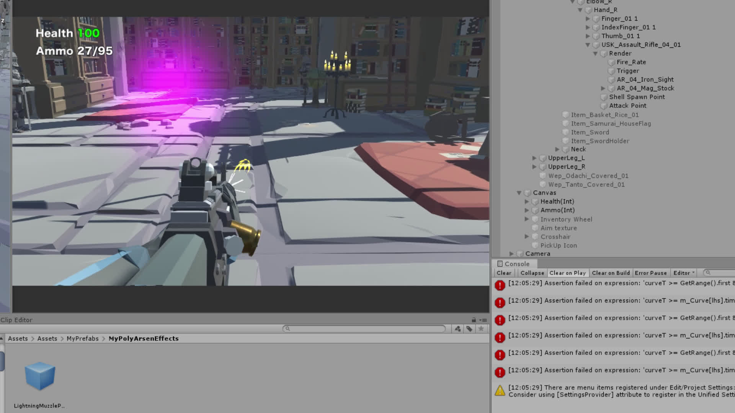735x413 pixels.
Task: Toggle Error Pause in Console
Action: pos(650,273)
